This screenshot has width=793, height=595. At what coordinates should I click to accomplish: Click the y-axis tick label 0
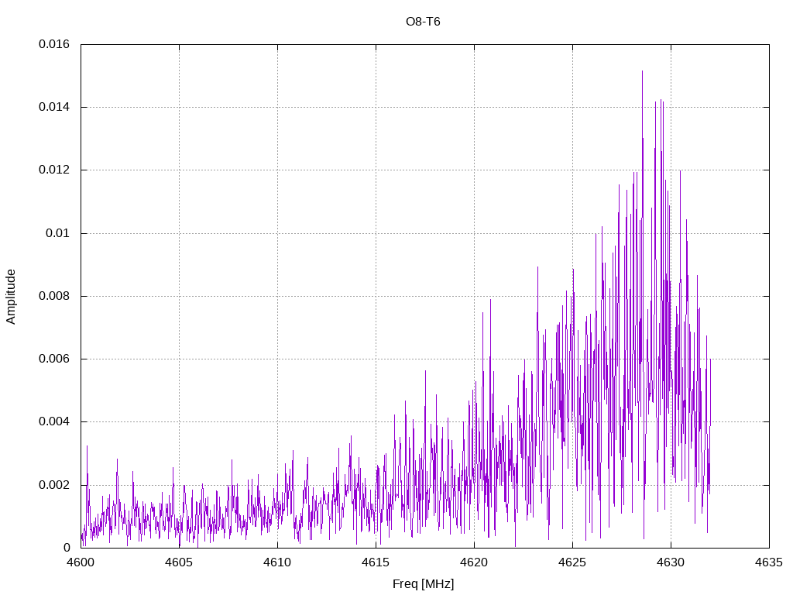(x=67, y=548)
